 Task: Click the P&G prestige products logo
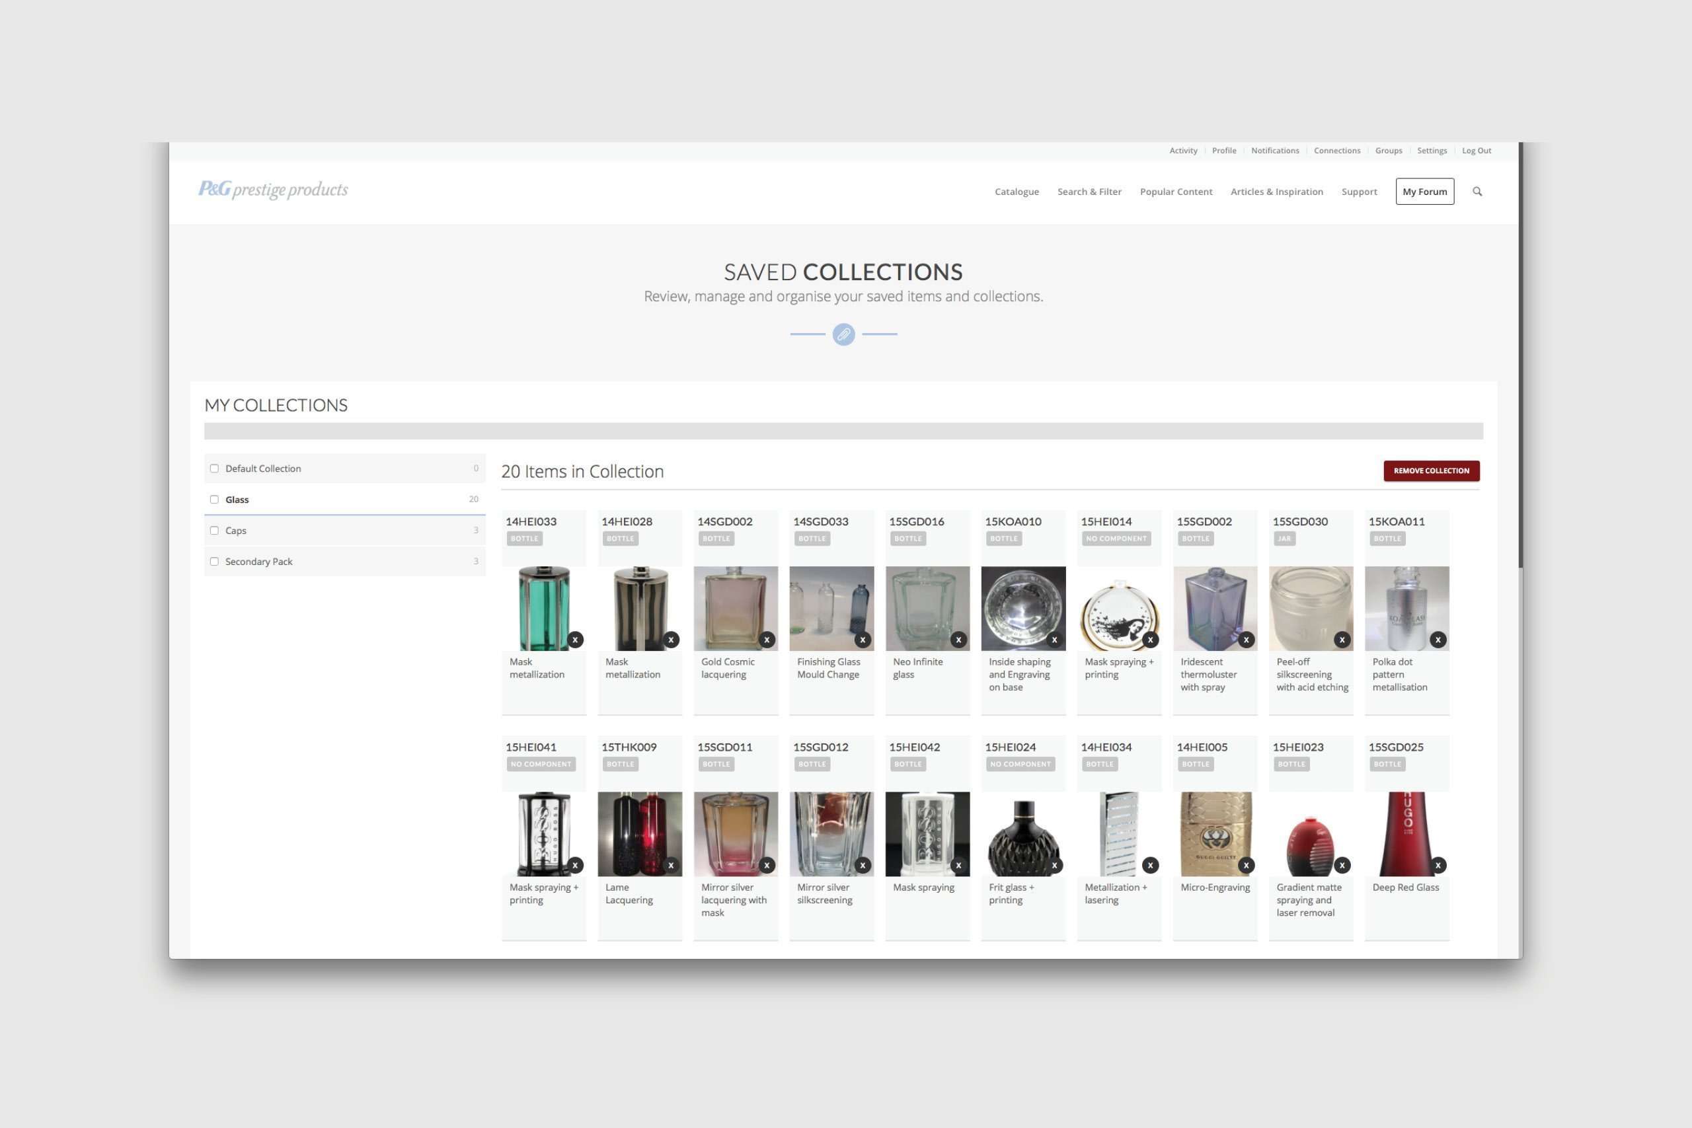click(x=274, y=189)
